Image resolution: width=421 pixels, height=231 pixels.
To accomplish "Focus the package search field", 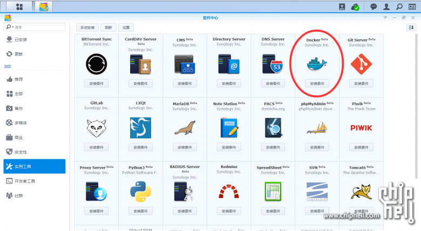I will coord(35,27).
